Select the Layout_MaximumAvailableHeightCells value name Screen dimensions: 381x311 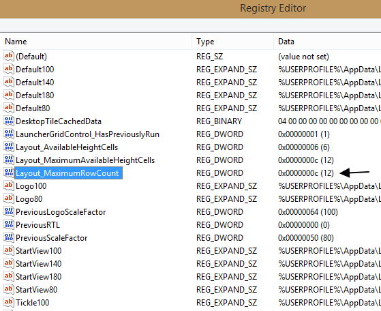pyautogui.click(x=85, y=160)
